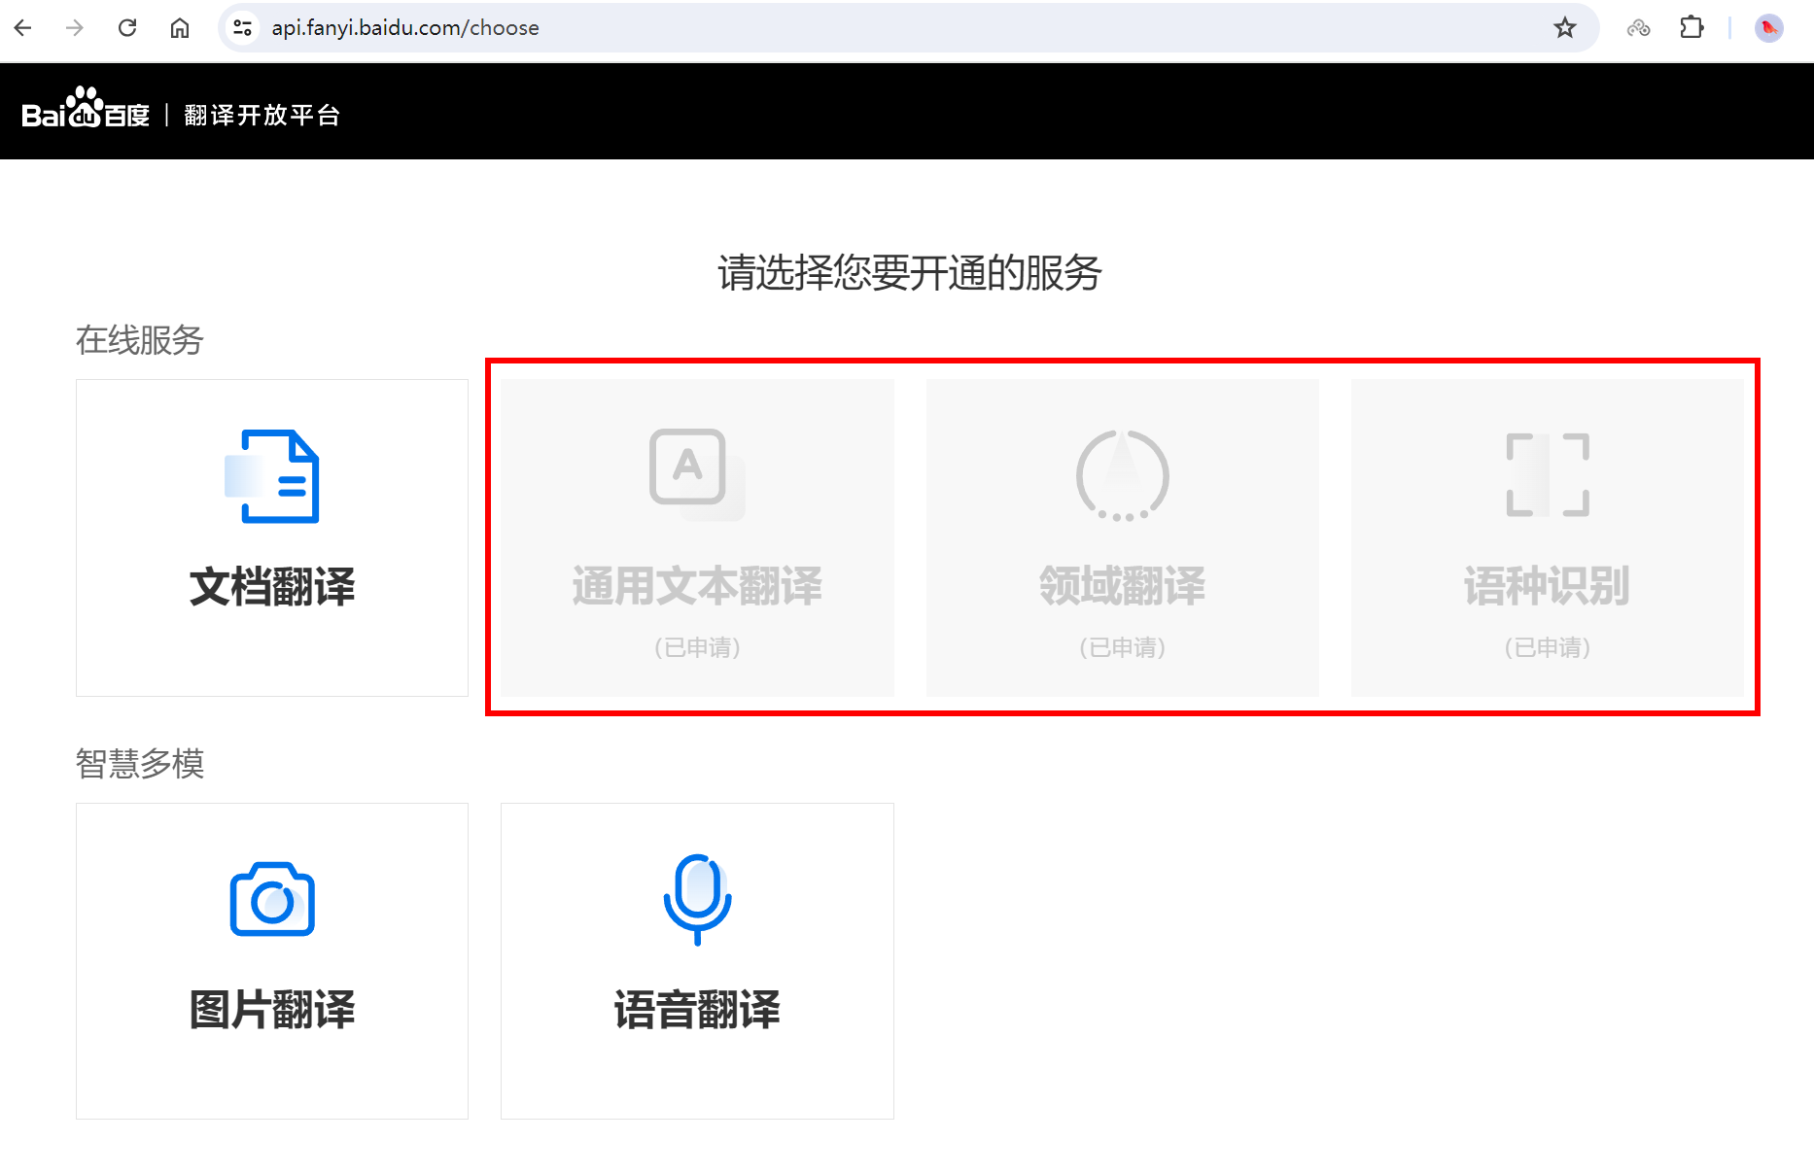Open the Extensions puzzle icon

tap(1692, 27)
